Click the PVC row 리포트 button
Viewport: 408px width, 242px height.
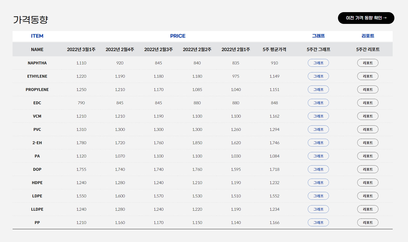coord(368,129)
